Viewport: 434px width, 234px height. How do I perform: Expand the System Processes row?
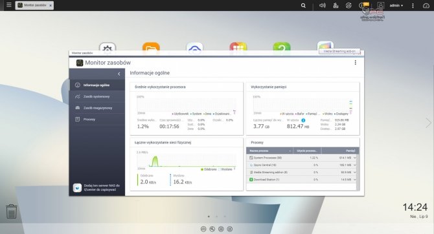pos(355,158)
